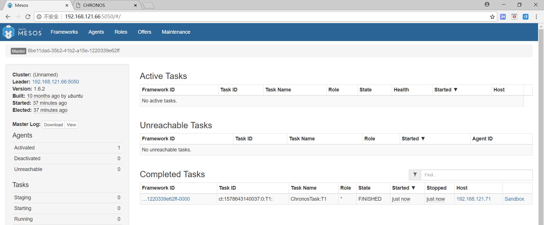
Task: Click the Find filter input field
Action: 477,175
